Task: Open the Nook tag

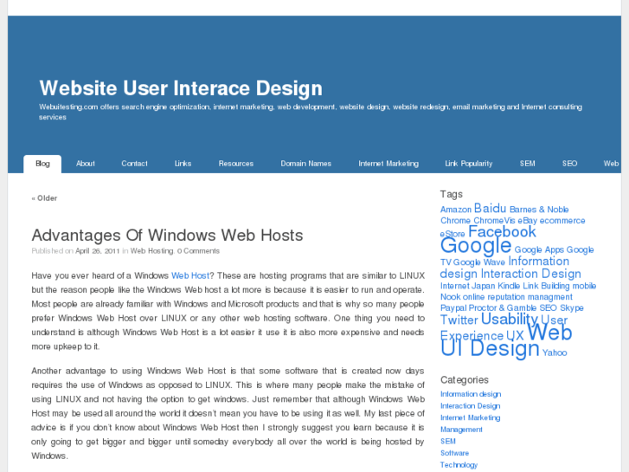Action: pos(451,297)
